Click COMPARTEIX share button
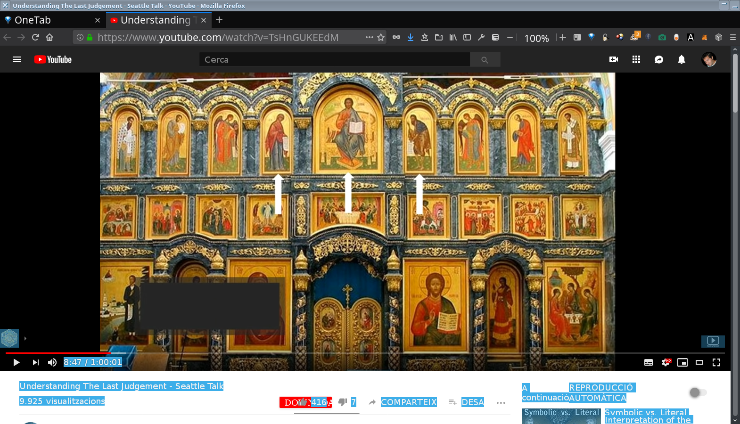Viewport: 740px width, 424px height. point(403,402)
